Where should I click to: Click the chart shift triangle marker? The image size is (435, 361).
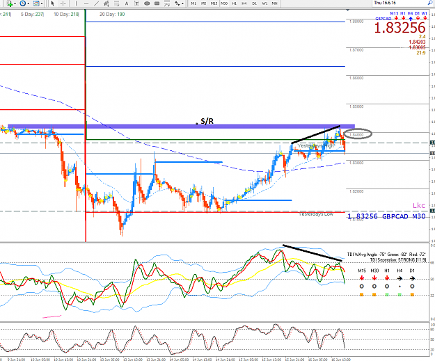coord(347,10)
